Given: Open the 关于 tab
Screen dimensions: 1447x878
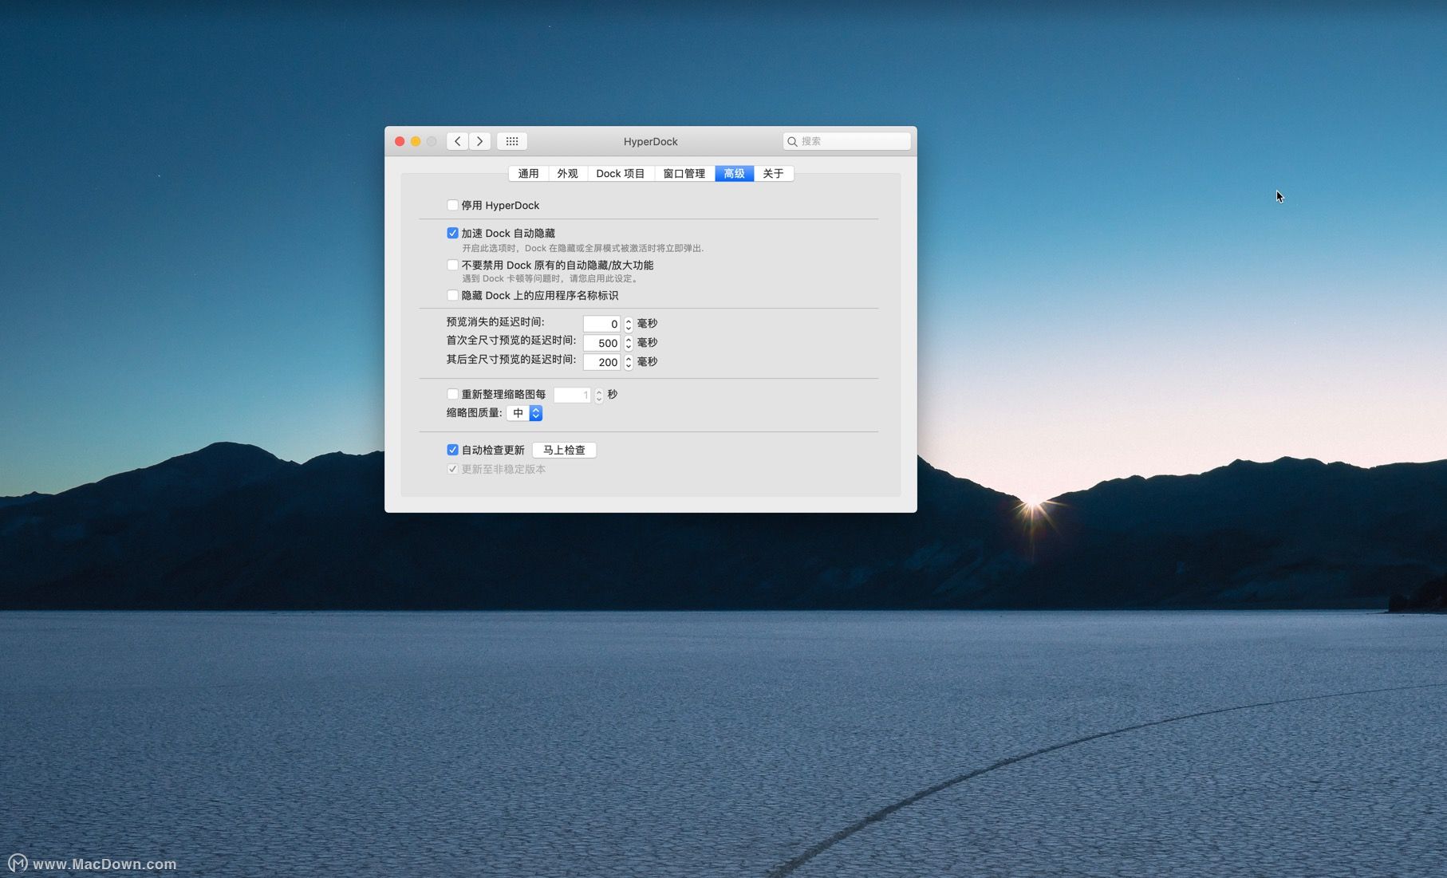Looking at the screenshot, I should 773,174.
